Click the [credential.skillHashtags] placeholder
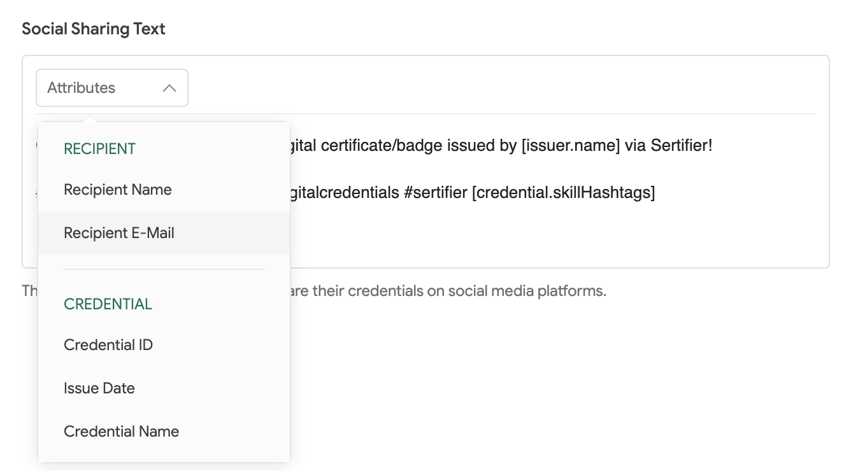Viewport: 851px width, 471px height. [x=563, y=193]
